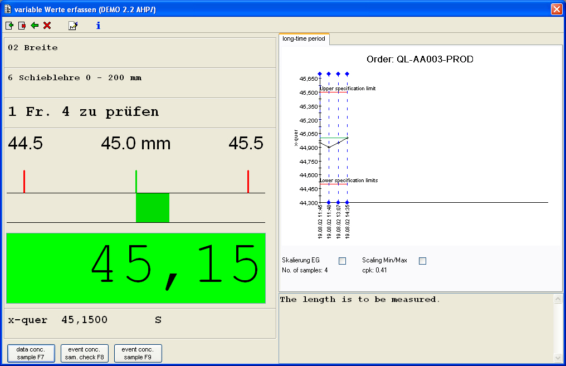Click the green back arrow icon
Image resolution: width=566 pixels, height=366 pixels.
35,25
